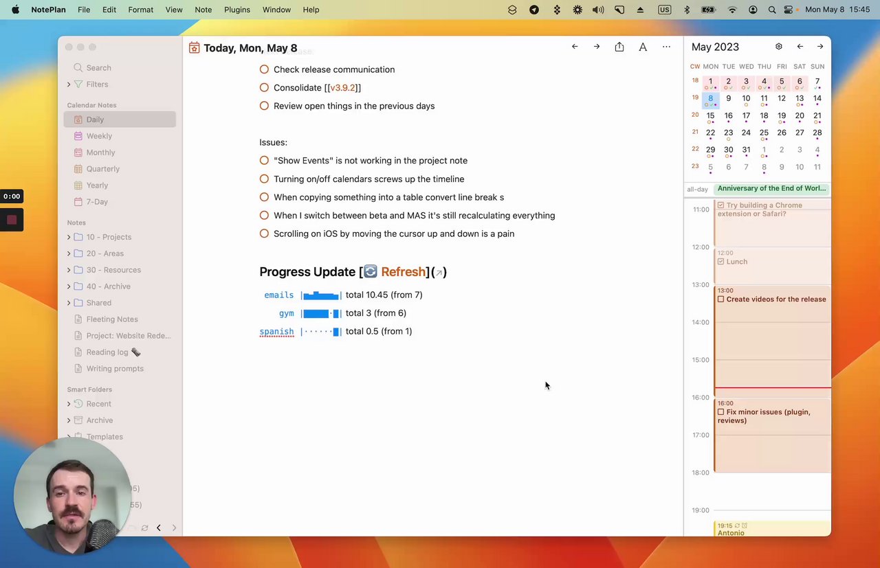
Task: Navigate forward with the right arrow in note toolbar
Action: point(597,47)
